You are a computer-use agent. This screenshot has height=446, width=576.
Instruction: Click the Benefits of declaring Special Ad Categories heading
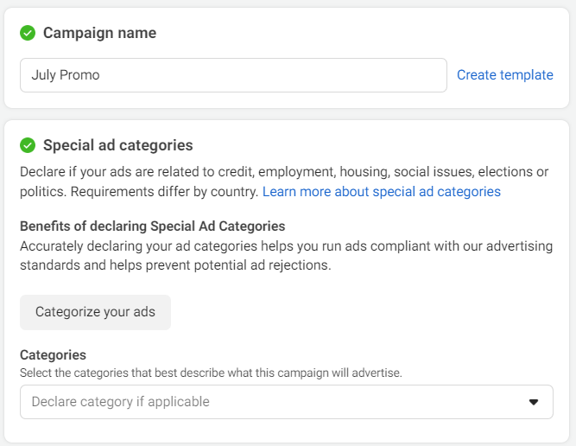152,226
